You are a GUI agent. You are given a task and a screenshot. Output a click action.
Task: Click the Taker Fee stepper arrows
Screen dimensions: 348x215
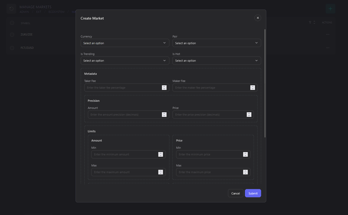(x=164, y=88)
